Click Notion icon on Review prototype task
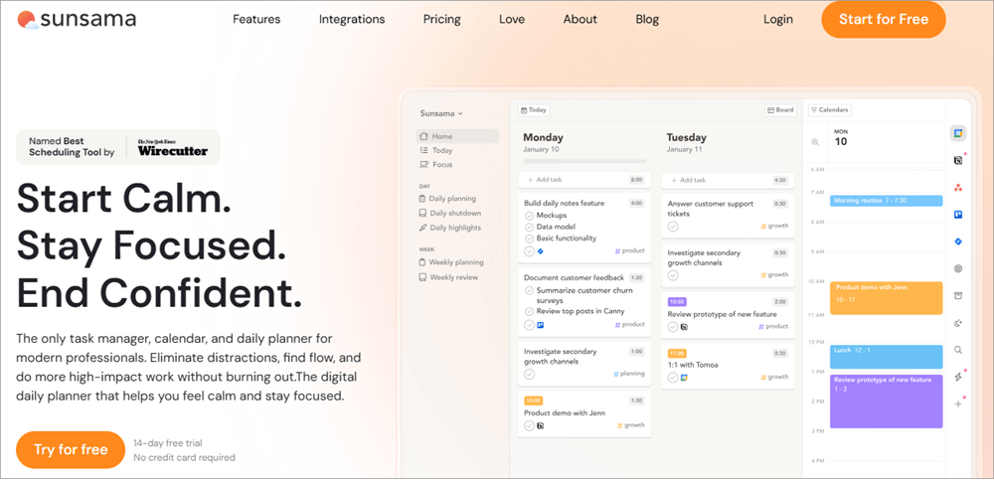The image size is (994, 480). click(684, 327)
